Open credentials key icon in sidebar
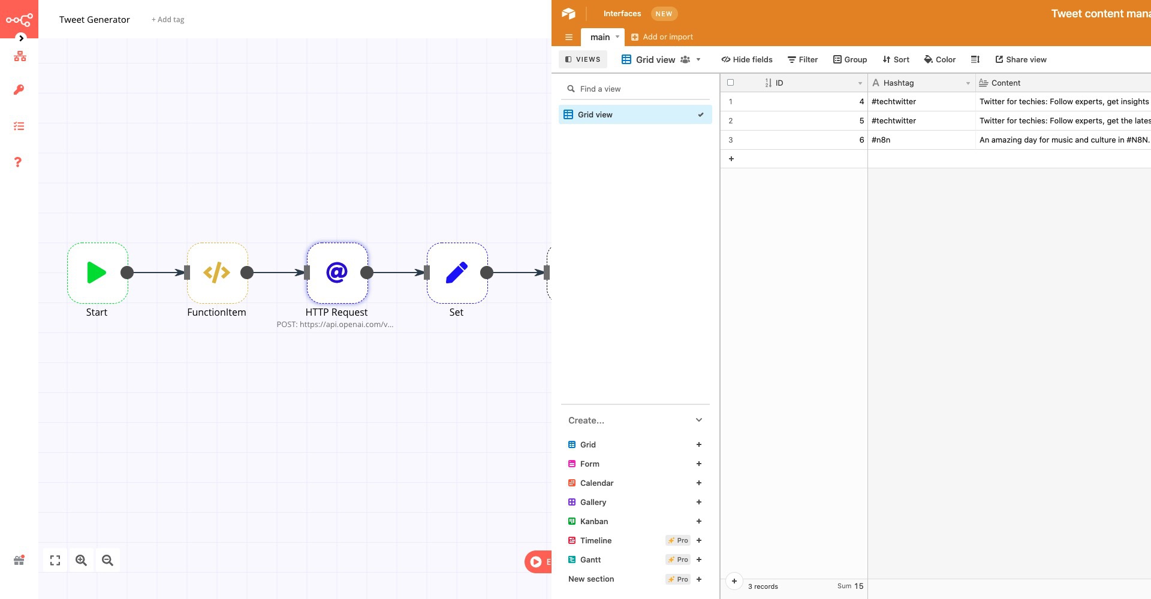This screenshot has height=599, width=1151. tap(19, 90)
